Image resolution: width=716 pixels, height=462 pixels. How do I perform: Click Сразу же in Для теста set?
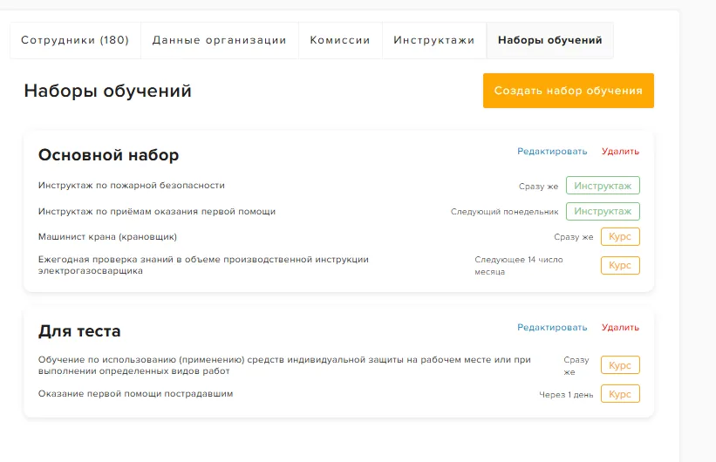coord(576,365)
